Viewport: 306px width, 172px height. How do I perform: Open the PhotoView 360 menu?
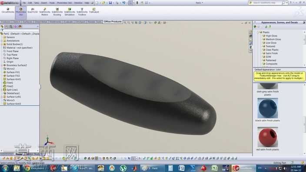coord(64,3)
